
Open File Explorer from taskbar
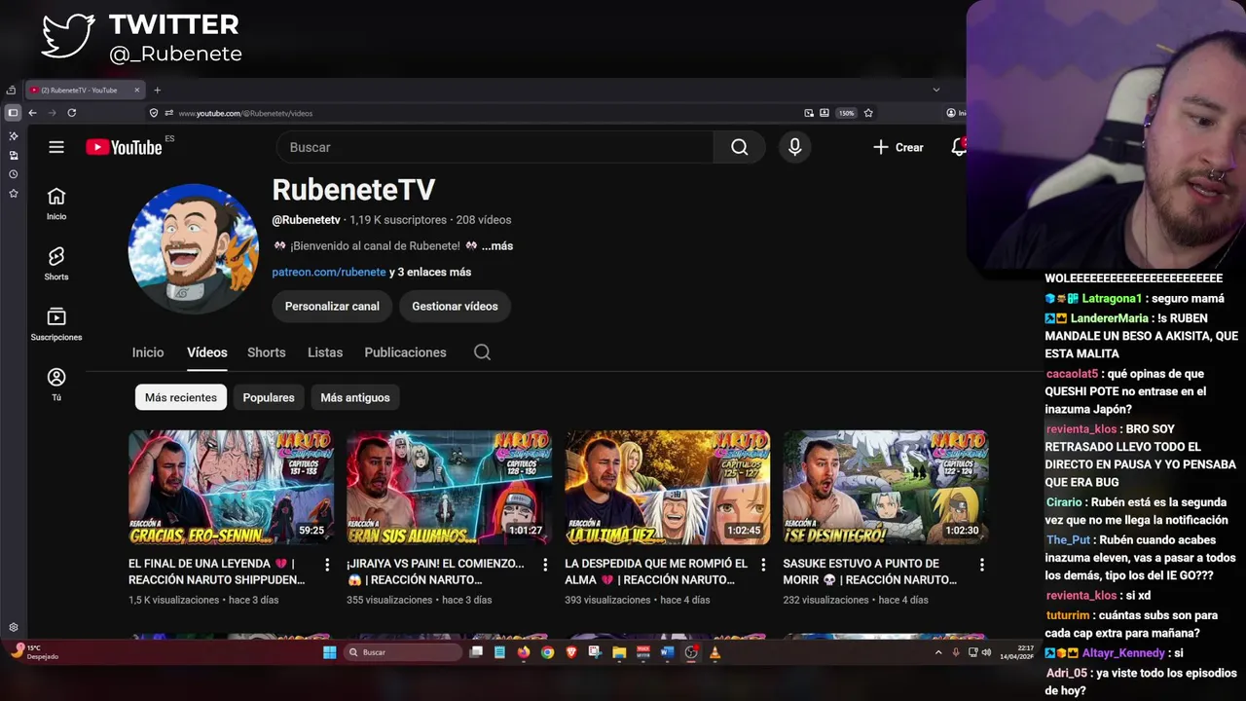click(x=619, y=652)
